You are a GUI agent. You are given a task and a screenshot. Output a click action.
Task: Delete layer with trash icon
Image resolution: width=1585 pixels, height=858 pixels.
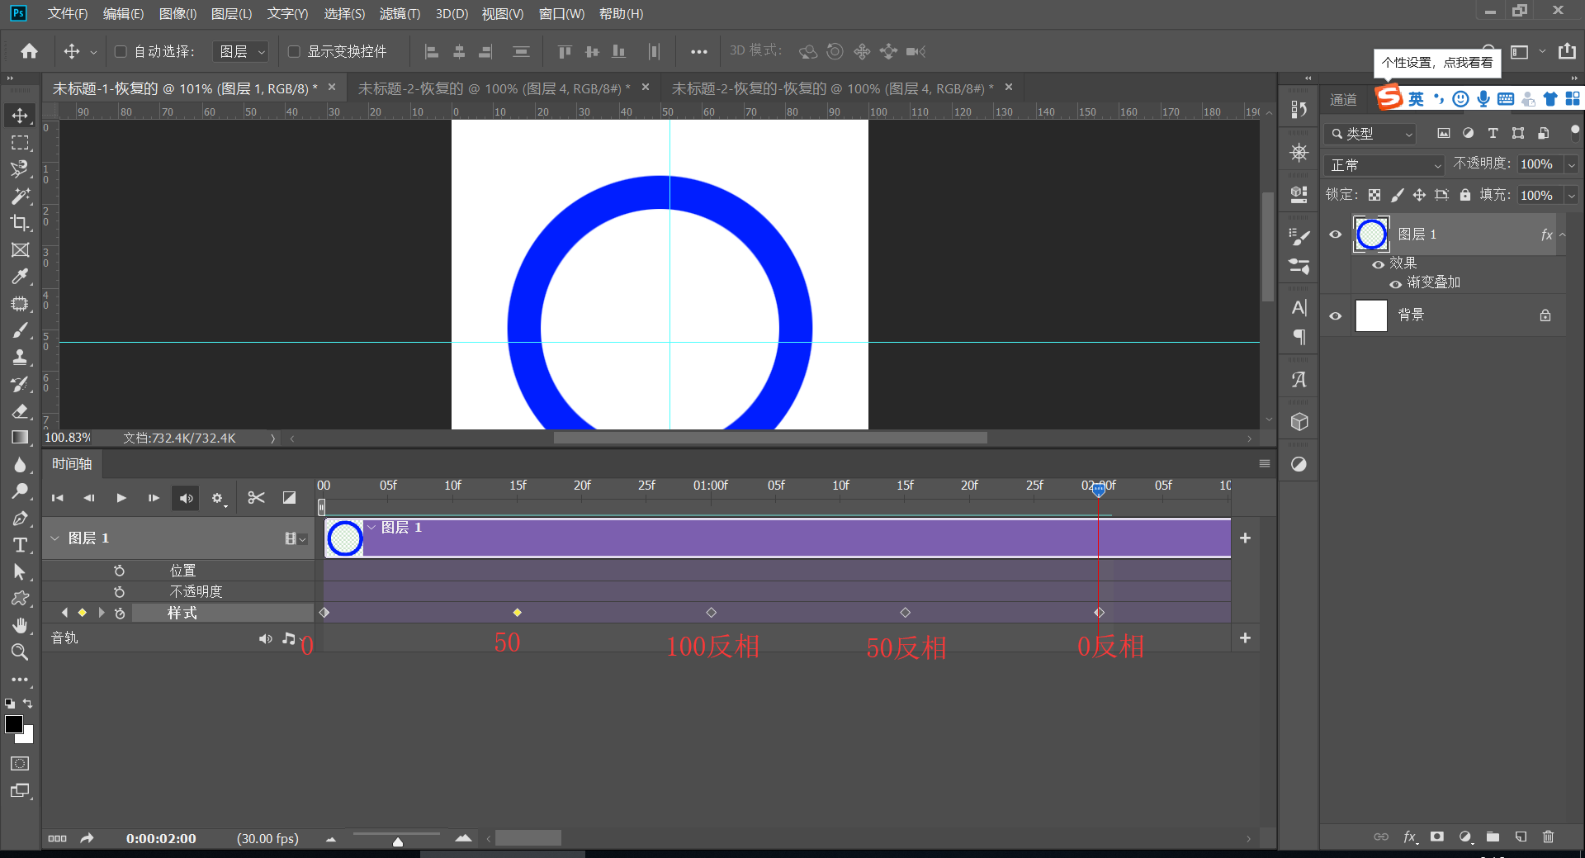[x=1548, y=837]
